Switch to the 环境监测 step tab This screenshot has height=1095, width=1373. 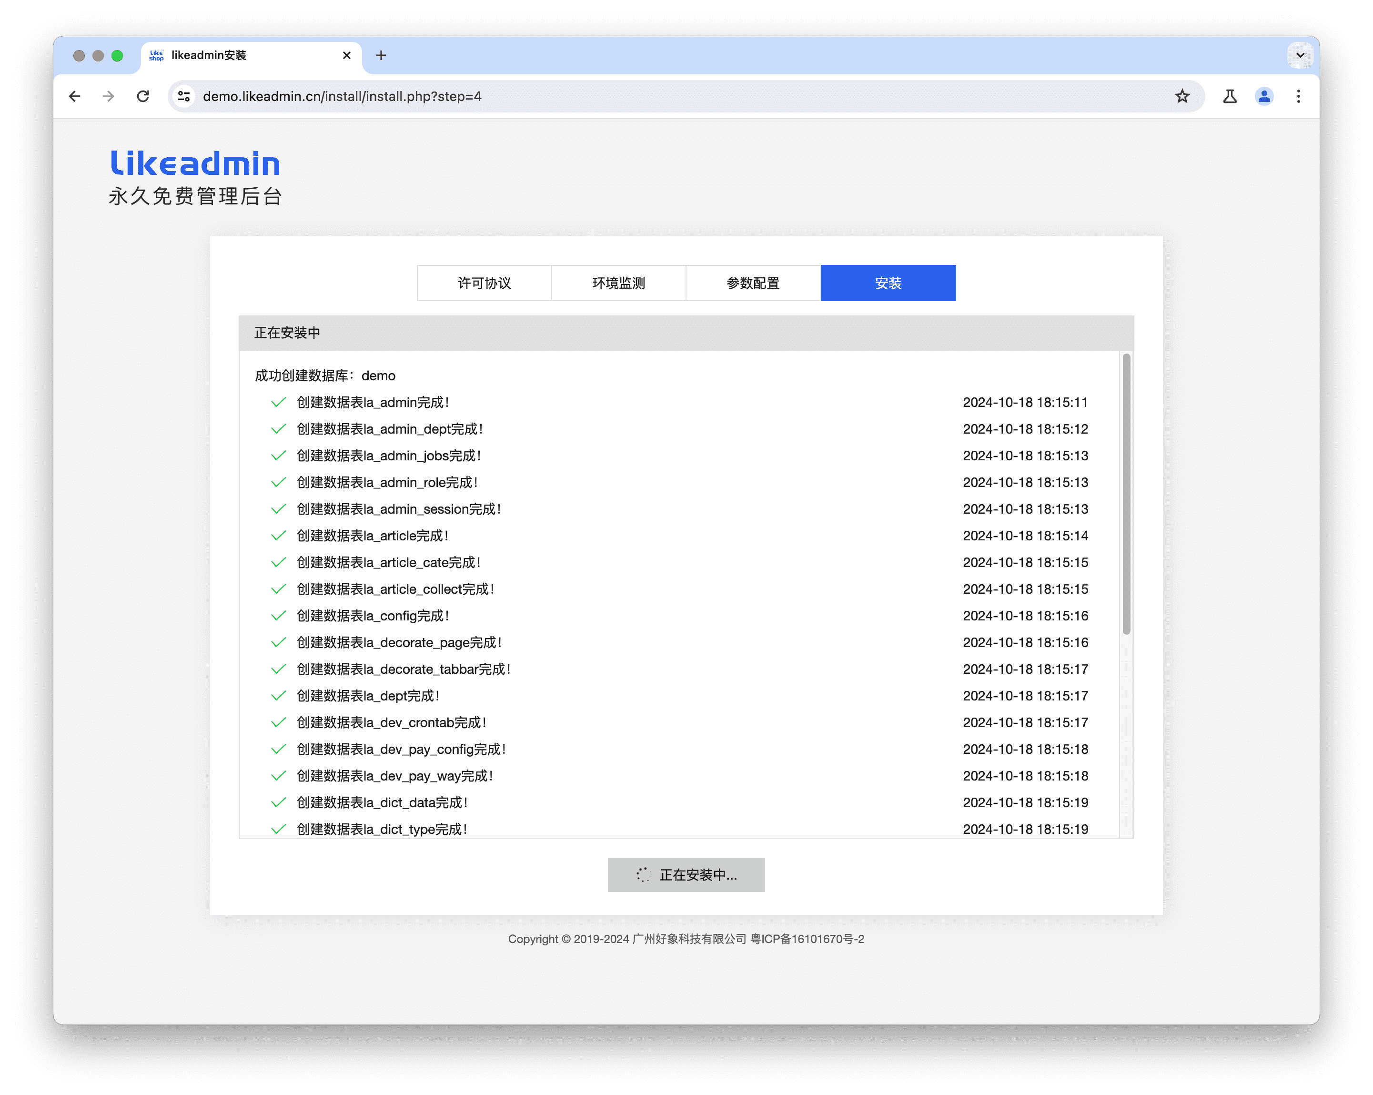[618, 283]
